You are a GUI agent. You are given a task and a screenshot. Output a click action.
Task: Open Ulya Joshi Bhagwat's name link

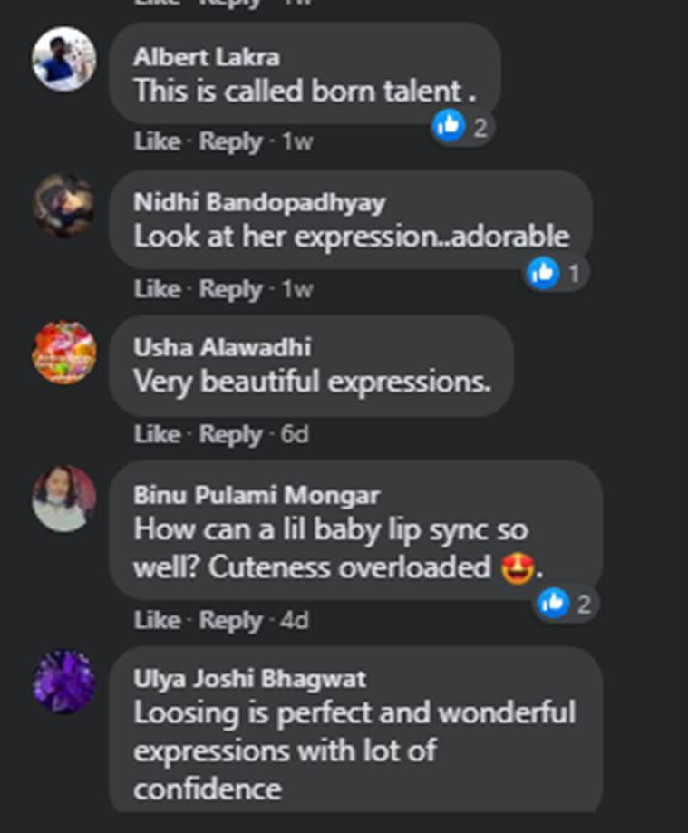[x=250, y=679]
